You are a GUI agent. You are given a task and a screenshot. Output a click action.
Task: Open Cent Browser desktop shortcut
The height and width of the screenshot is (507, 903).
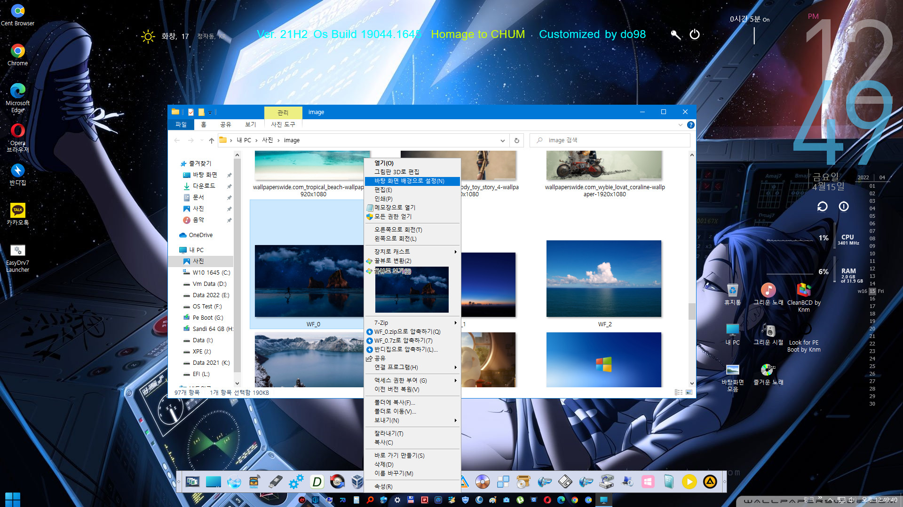coord(17,14)
